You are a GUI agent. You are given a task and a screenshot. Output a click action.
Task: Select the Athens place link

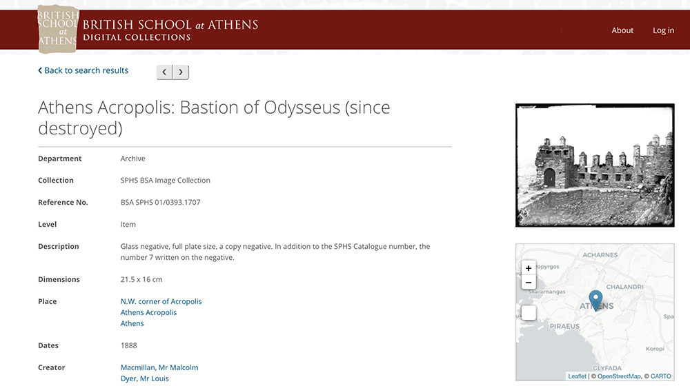tap(132, 323)
